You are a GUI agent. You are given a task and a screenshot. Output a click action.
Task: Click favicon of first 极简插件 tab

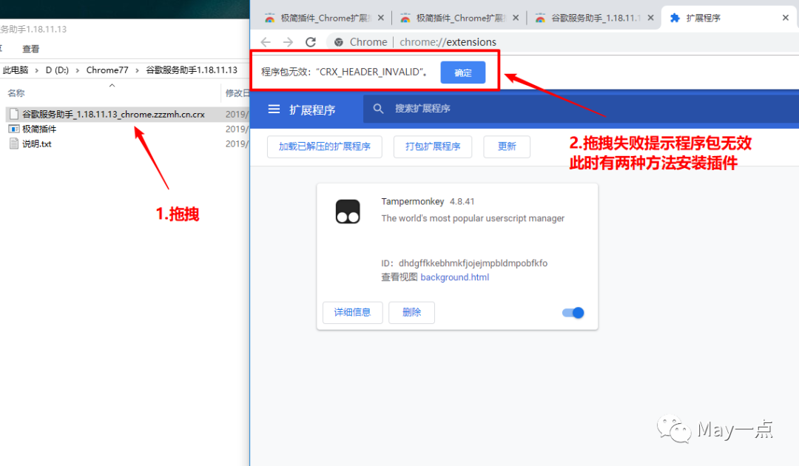point(269,18)
